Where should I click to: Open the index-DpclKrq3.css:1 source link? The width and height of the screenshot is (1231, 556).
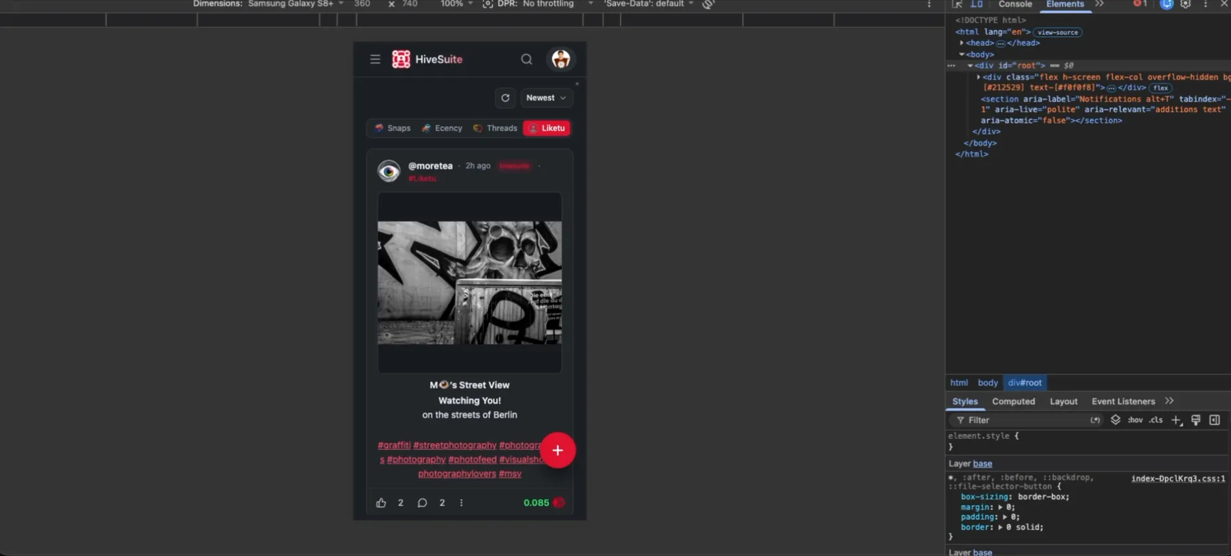1178,478
